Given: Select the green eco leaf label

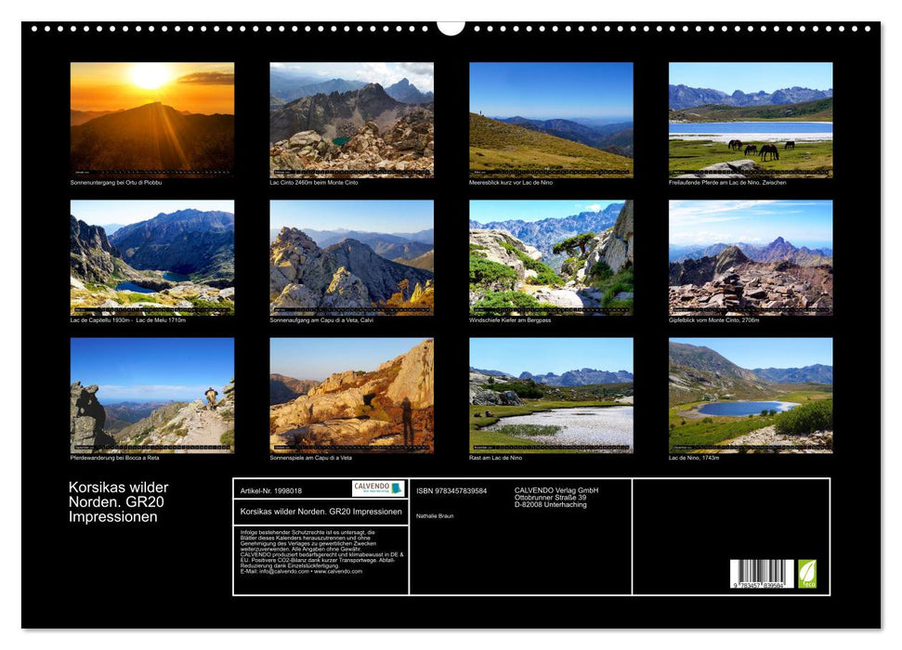Looking at the screenshot, I should coord(807,572).
